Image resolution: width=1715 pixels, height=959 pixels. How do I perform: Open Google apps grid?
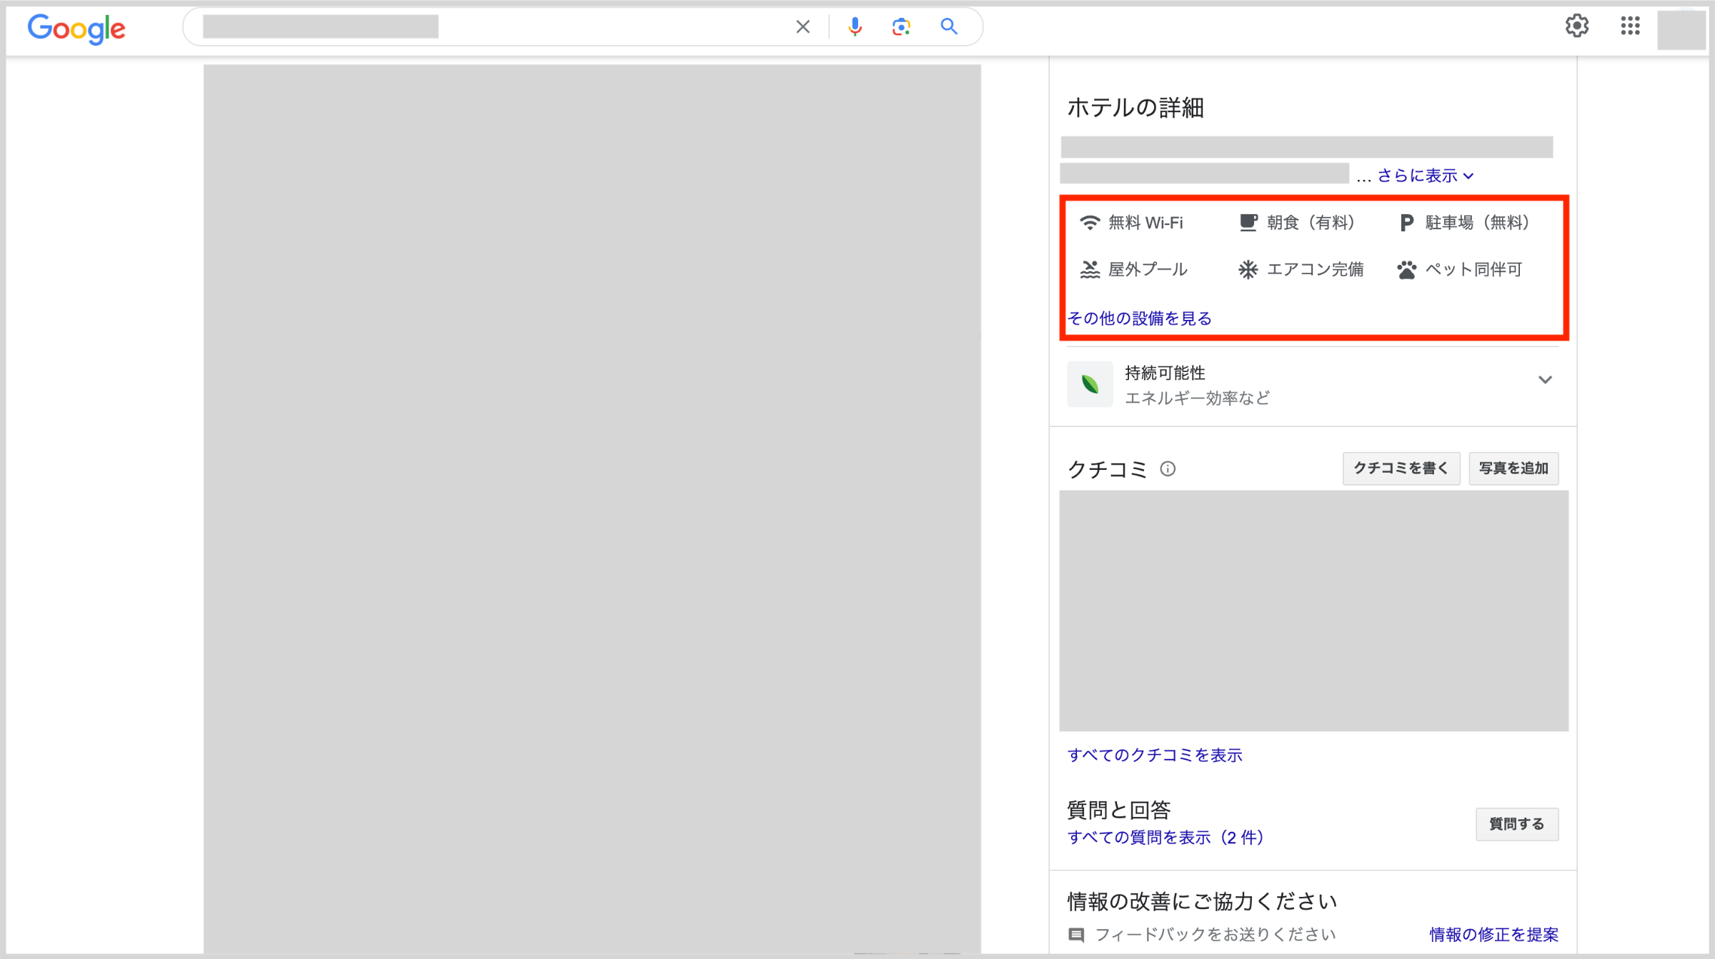pyautogui.click(x=1630, y=26)
